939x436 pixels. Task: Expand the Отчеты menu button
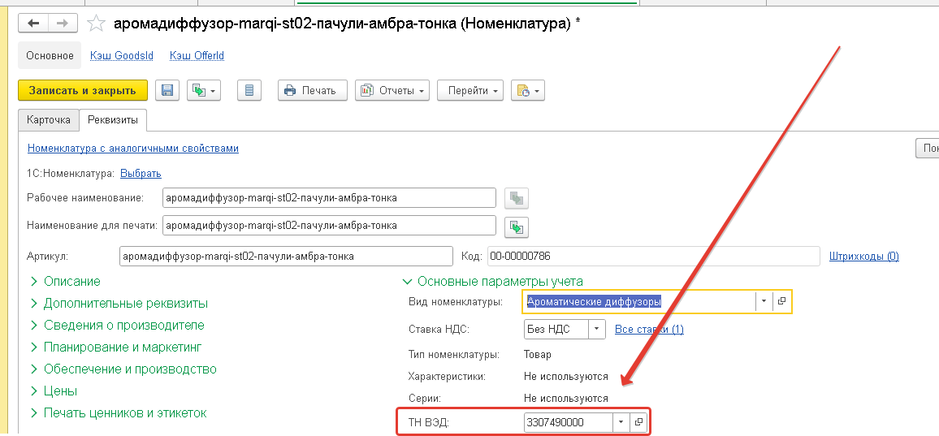392,90
